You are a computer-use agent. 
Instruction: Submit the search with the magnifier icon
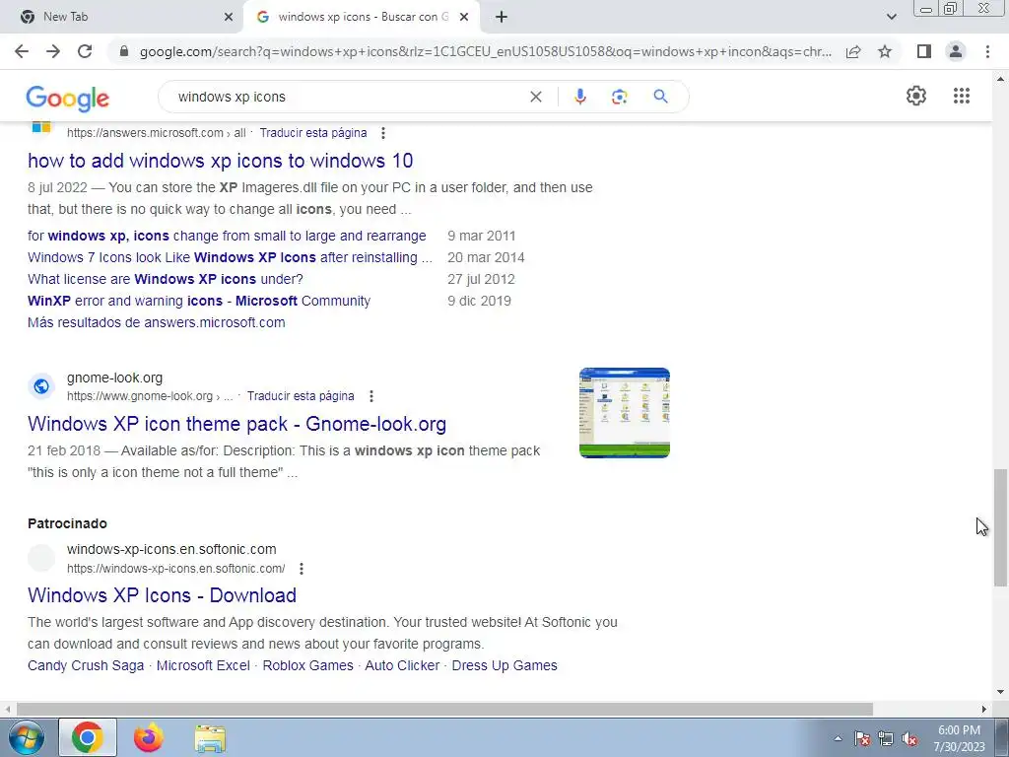(660, 97)
